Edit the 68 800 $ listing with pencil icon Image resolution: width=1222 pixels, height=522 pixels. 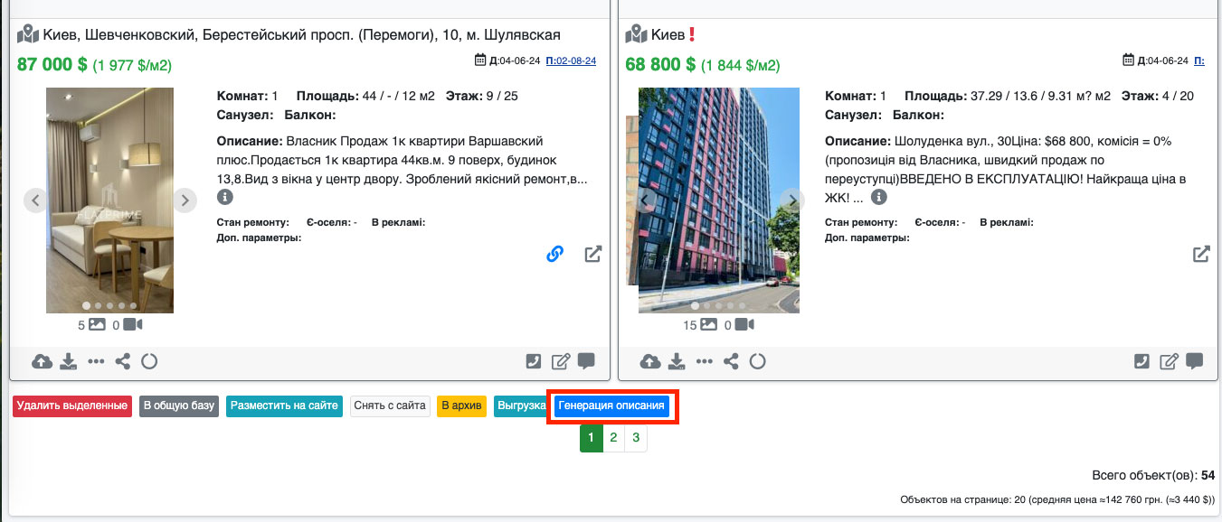click(1170, 362)
